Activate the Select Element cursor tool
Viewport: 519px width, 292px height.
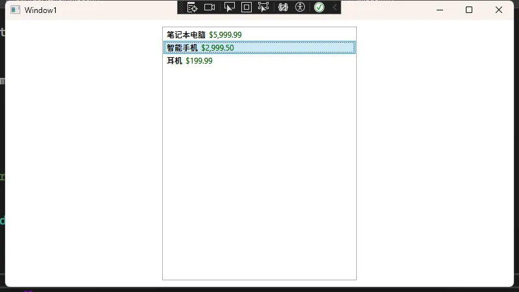click(229, 7)
